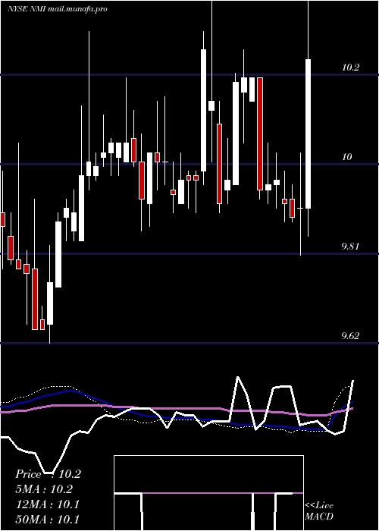
Task: Click the MACD indicator box at bottom
Action: [208, 493]
